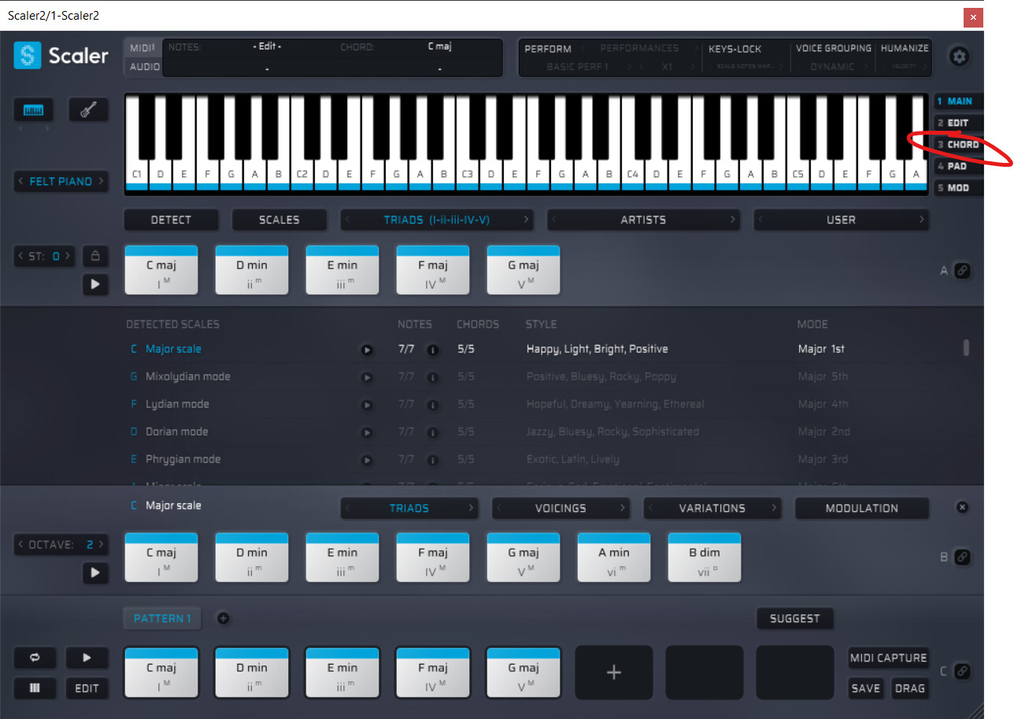Preview the F Lydian mode
Screen dimensions: 1014x719
click(x=366, y=405)
